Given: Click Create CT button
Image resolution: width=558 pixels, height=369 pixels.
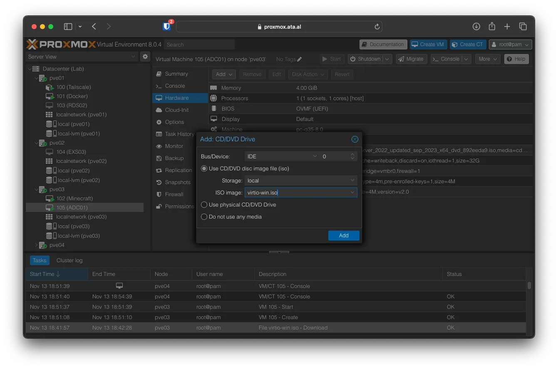Looking at the screenshot, I should (468, 44).
